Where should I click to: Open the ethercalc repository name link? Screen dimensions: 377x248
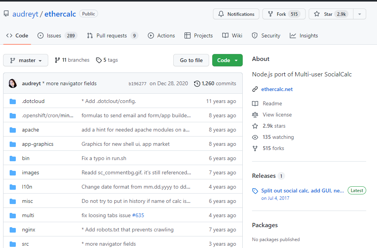pos(60,14)
